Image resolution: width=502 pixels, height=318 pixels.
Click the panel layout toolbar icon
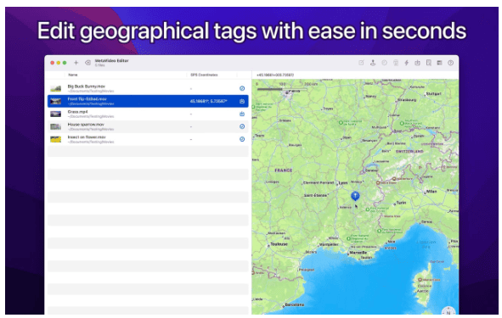(440, 63)
